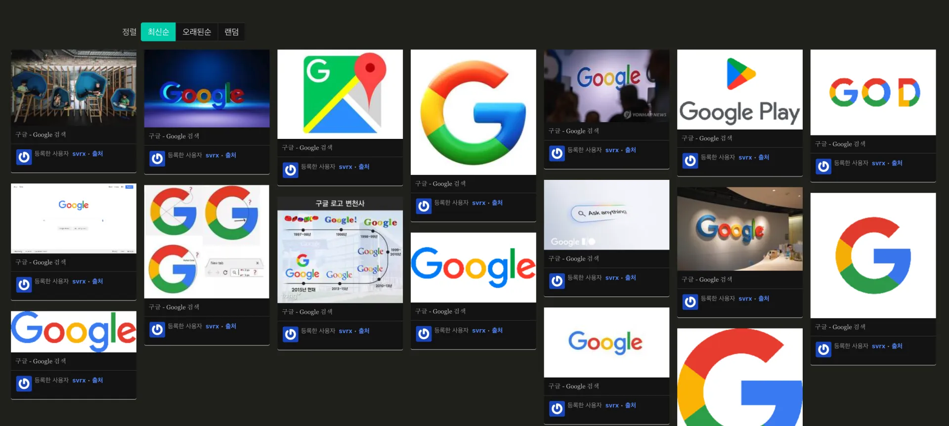The width and height of the screenshot is (949, 426).
Task: Open the 구글 로고 변천사 history image
Action: coord(340,250)
